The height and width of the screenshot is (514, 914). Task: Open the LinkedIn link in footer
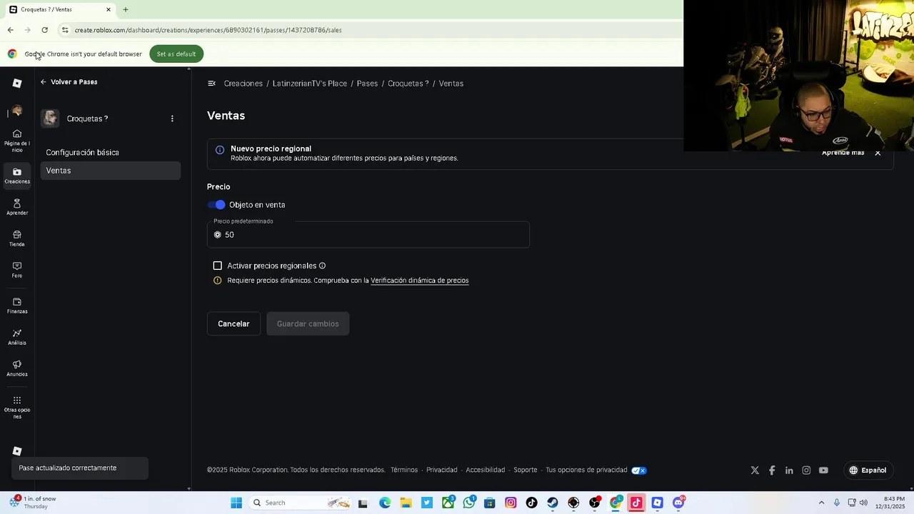[x=789, y=470]
